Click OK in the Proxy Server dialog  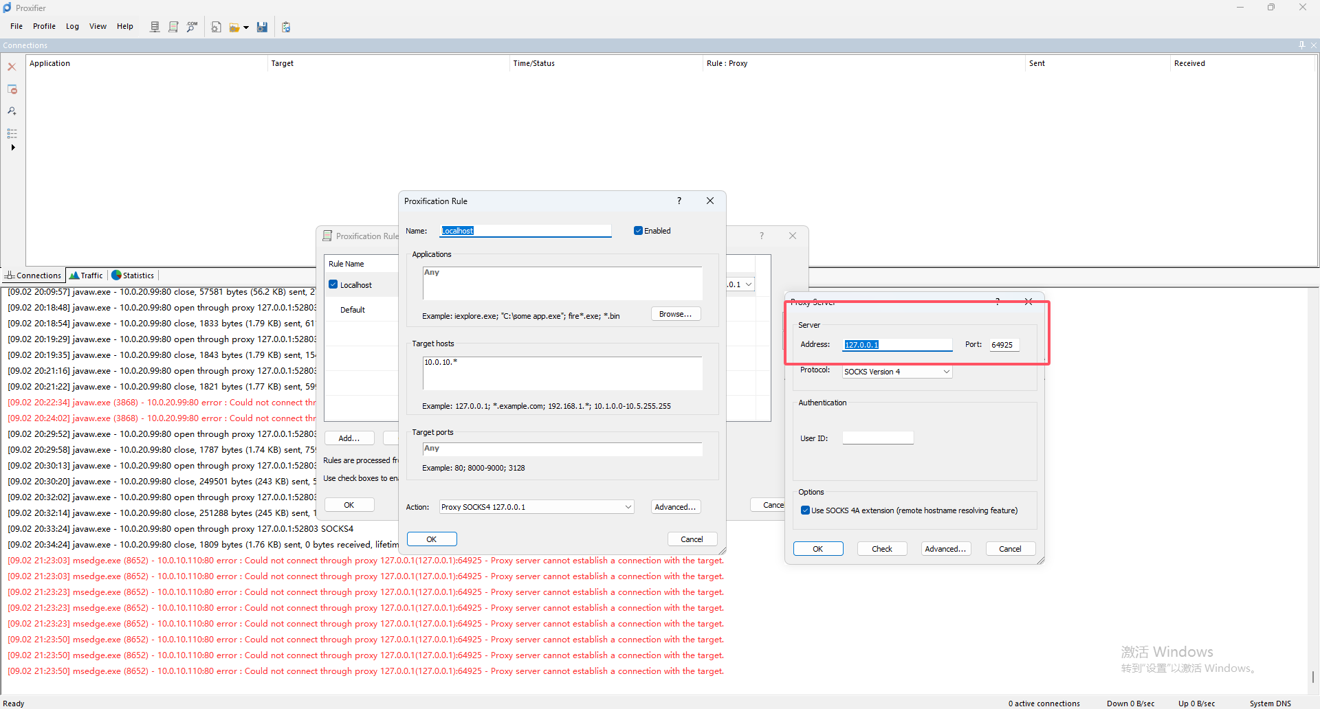pyautogui.click(x=818, y=549)
